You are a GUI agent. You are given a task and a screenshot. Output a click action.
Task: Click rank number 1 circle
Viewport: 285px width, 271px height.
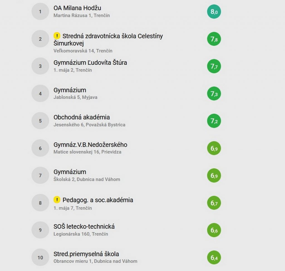coord(40,12)
